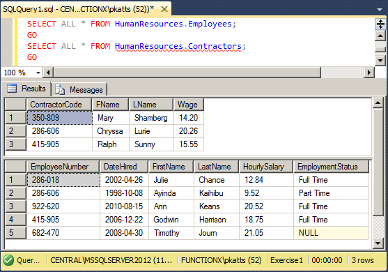This screenshot has width=388, height=272.
Task: Switch to the Results tab
Action: (26, 89)
